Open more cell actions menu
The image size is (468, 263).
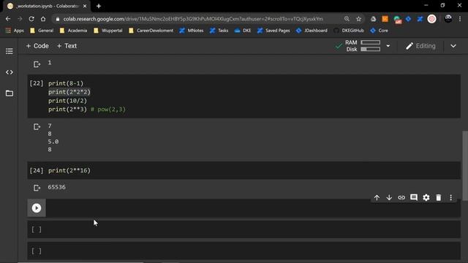point(450,197)
